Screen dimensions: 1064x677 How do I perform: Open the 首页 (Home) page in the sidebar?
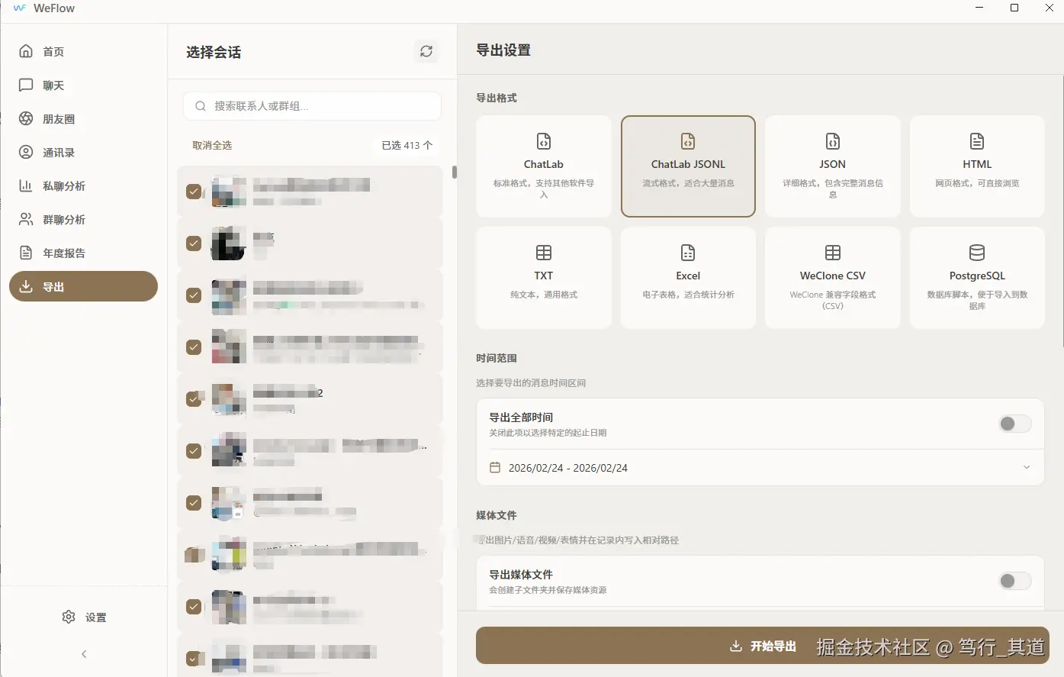click(52, 51)
